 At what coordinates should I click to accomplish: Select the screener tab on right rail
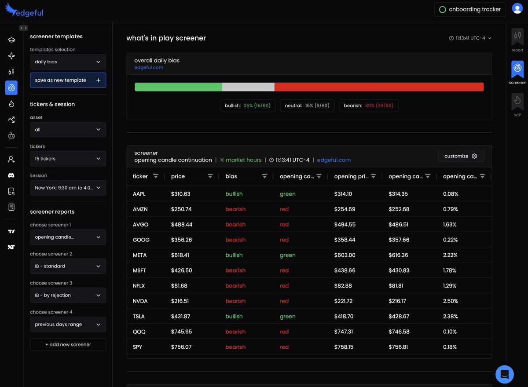(517, 73)
